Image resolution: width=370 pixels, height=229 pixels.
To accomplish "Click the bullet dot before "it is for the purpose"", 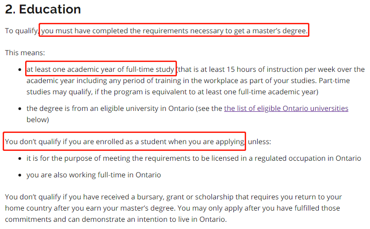I will pos(20,159).
